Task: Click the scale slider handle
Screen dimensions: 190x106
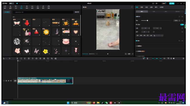Action: click(148, 21)
